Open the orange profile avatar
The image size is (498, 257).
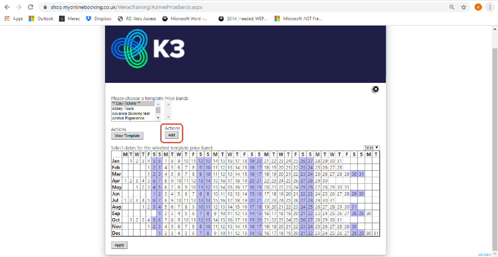[x=478, y=7]
